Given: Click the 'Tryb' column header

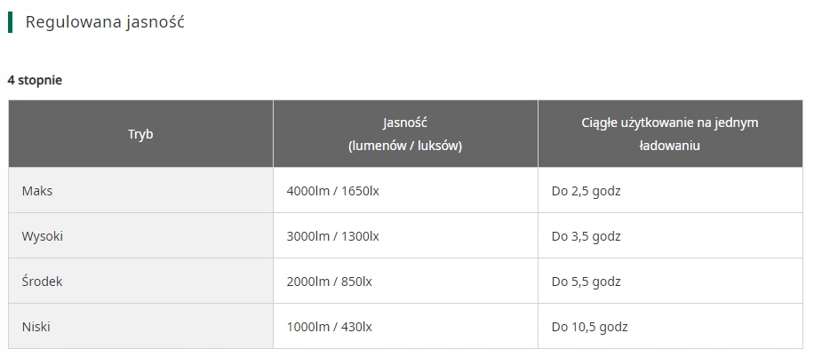Looking at the screenshot, I should pos(140,134).
